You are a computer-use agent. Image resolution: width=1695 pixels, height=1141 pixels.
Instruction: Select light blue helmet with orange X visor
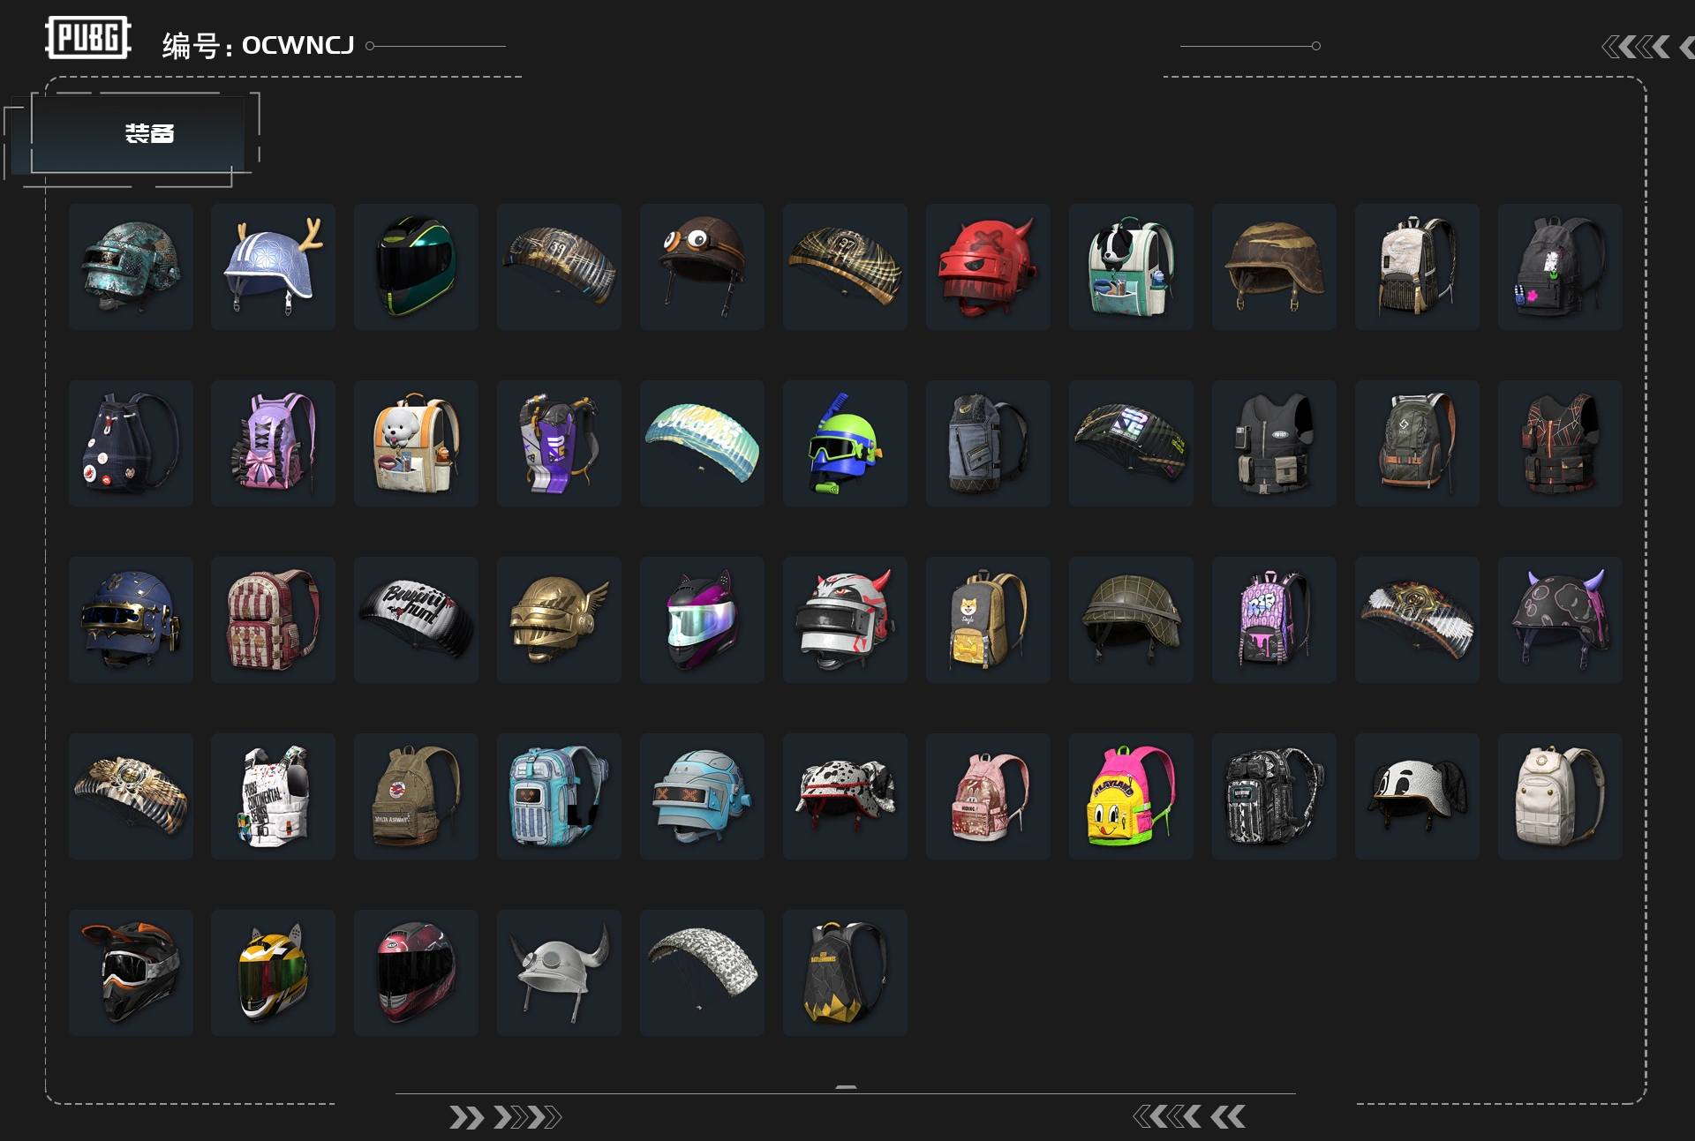[x=703, y=796]
